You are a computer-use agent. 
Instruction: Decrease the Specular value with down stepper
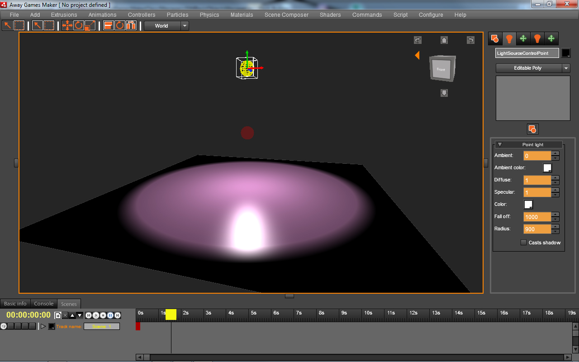pyautogui.click(x=555, y=195)
